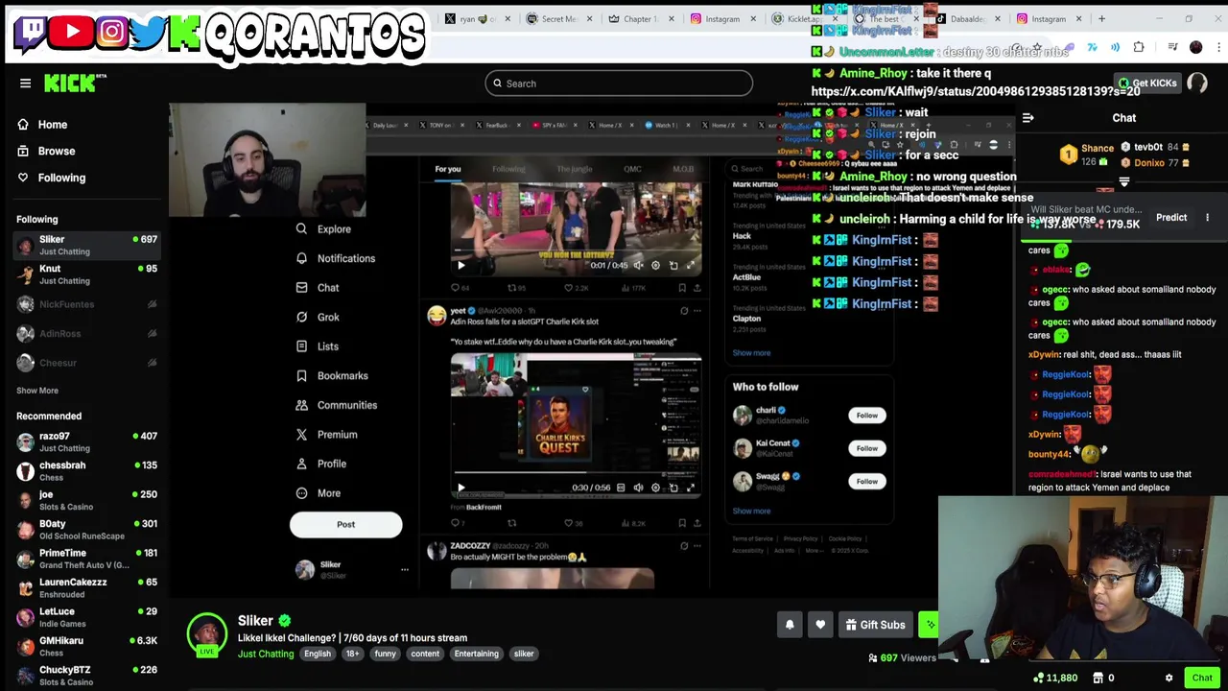Open Grok in X sidebar

tap(318, 317)
